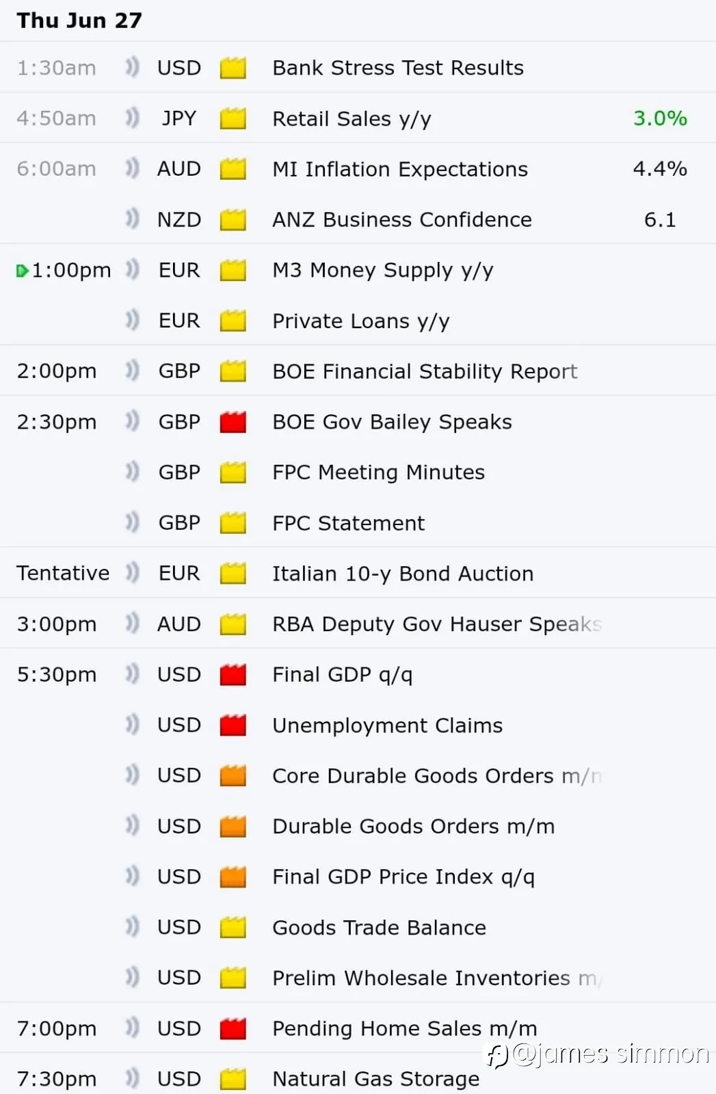The image size is (716, 1094).
Task: Open M3 Money Supply y/y event details
Action: [x=382, y=271]
